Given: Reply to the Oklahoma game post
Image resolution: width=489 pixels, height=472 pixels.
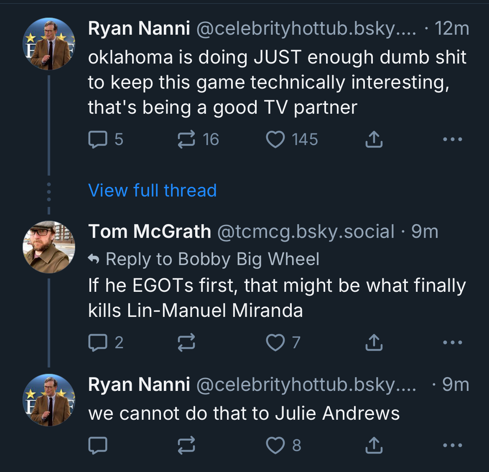Looking at the screenshot, I should [x=98, y=140].
